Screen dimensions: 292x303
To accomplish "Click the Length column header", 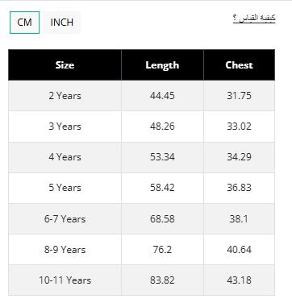I will [162, 65].
